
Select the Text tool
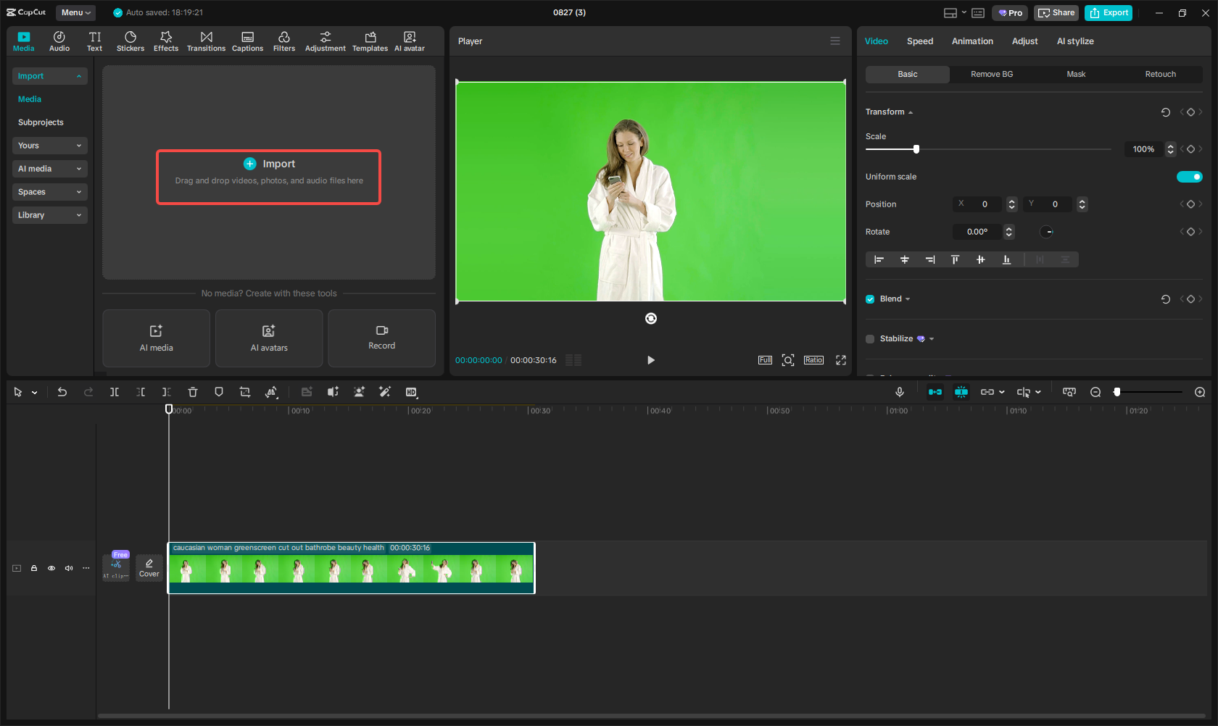pyautogui.click(x=94, y=41)
